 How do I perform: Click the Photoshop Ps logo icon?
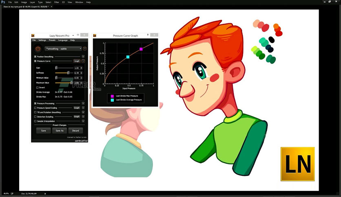tap(3, 2)
